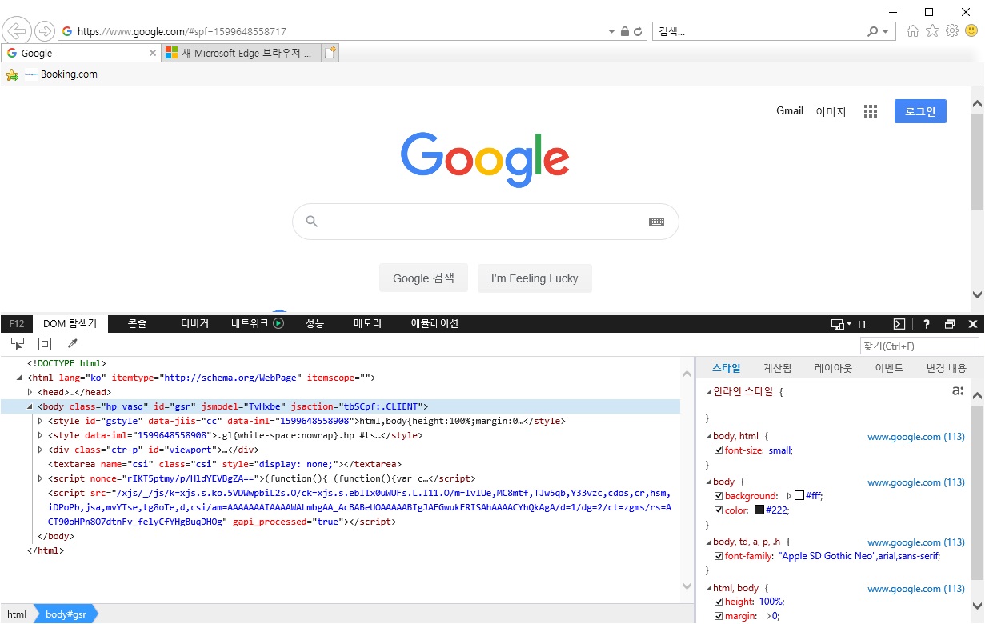Switch to the 성능 tab
This screenshot has width=985, height=624.
point(314,324)
